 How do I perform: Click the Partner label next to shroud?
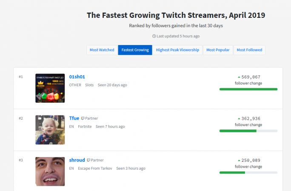coord(97,160)
